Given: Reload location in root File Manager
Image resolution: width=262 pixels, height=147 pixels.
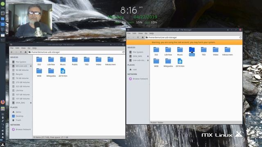Looking at the screenshot, I should (x=240, y=38).
